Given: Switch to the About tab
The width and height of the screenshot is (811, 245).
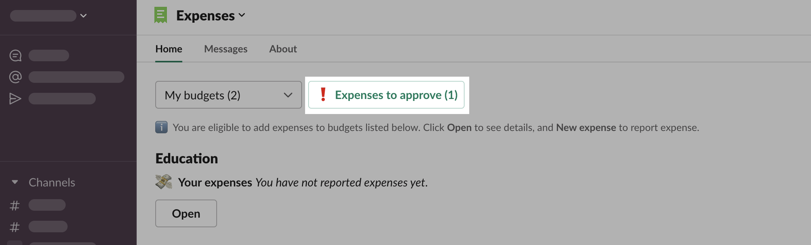Looking at the screenshot, I should [x=283, y=49].
